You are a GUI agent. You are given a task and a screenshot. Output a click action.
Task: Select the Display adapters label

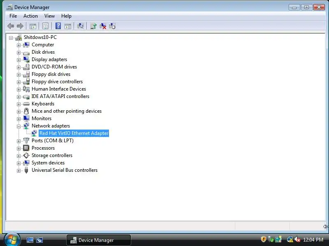click(x=49, y=59)
